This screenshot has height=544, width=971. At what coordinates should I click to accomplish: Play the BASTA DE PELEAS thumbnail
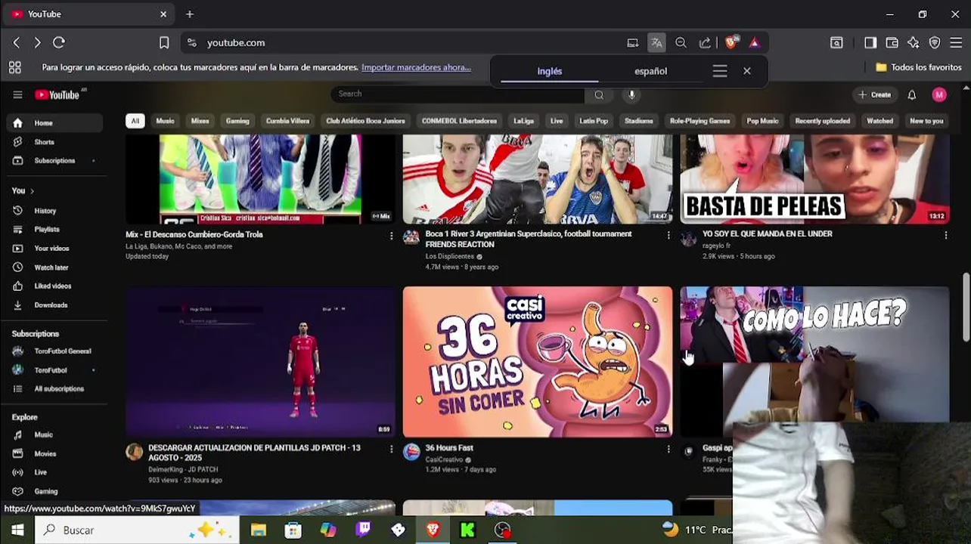(814, 179)
